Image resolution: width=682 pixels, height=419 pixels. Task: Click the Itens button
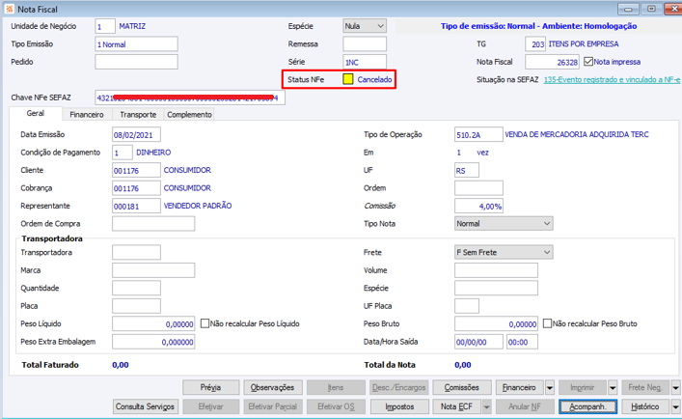click(x=336, y=387)
